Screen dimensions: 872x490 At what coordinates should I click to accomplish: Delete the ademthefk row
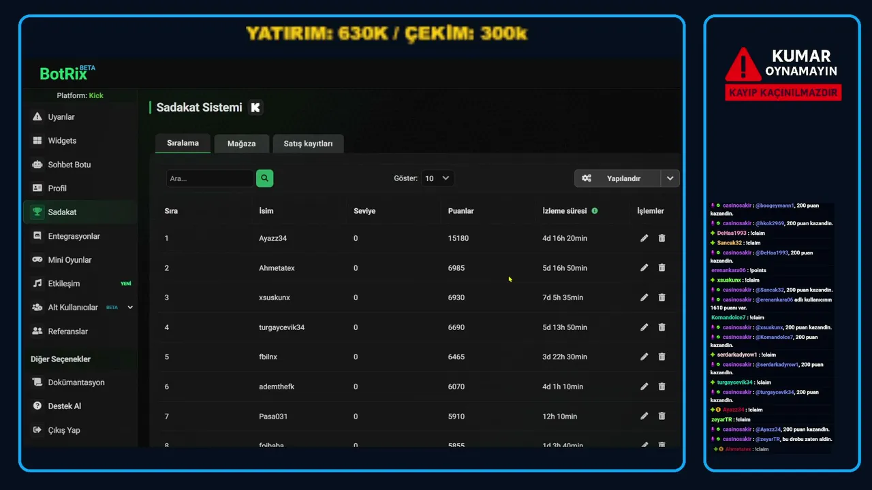661,387
